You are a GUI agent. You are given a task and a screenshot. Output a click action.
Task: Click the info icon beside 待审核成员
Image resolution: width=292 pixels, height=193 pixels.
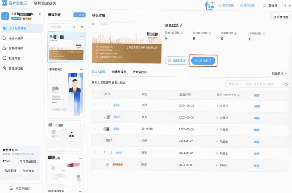pos(235,34)
